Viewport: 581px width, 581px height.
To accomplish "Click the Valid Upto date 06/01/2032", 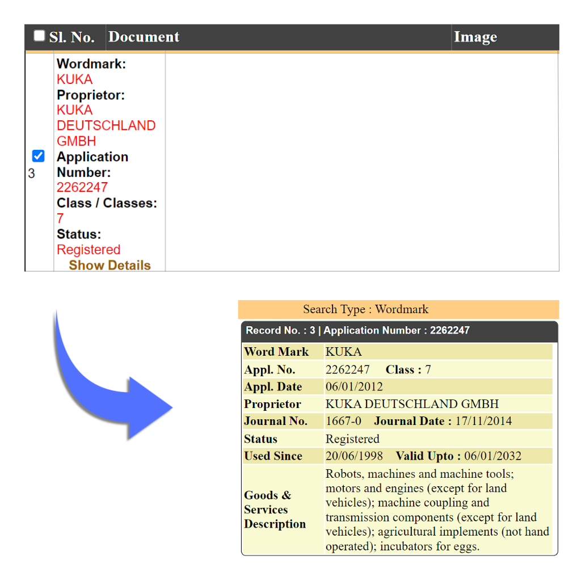I will 492,456.
